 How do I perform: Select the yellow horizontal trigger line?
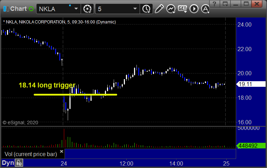75,94
